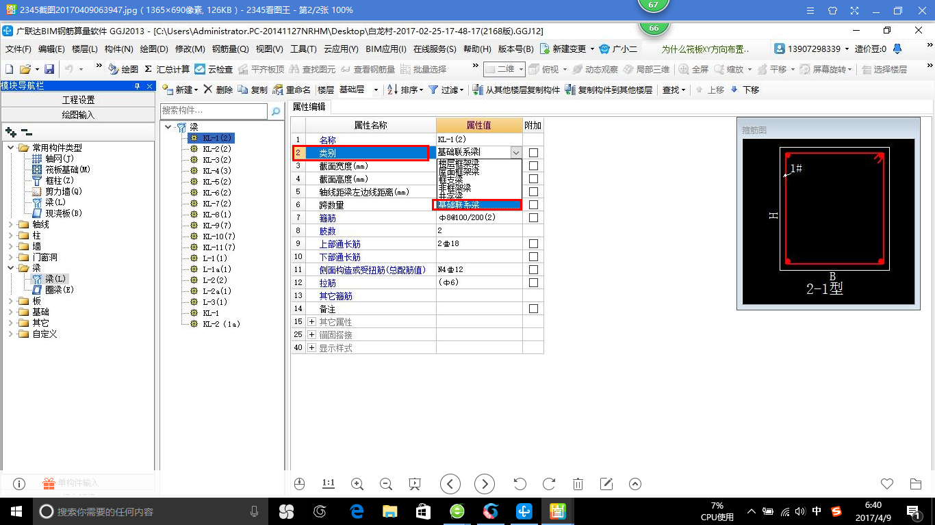Open the image edit pencil tool
Screen dimensions: 935x525
coord(606,484)
